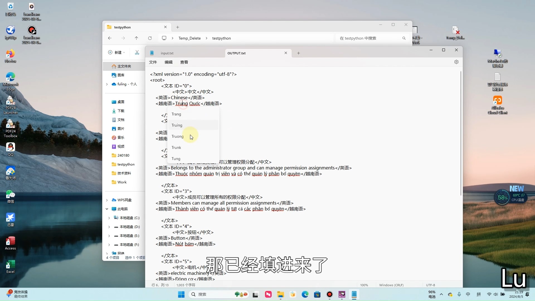This screenshot has width=535, height=301.
Task: Select 'Truong' from the suggestion list
Action: [x=177, y=136]
